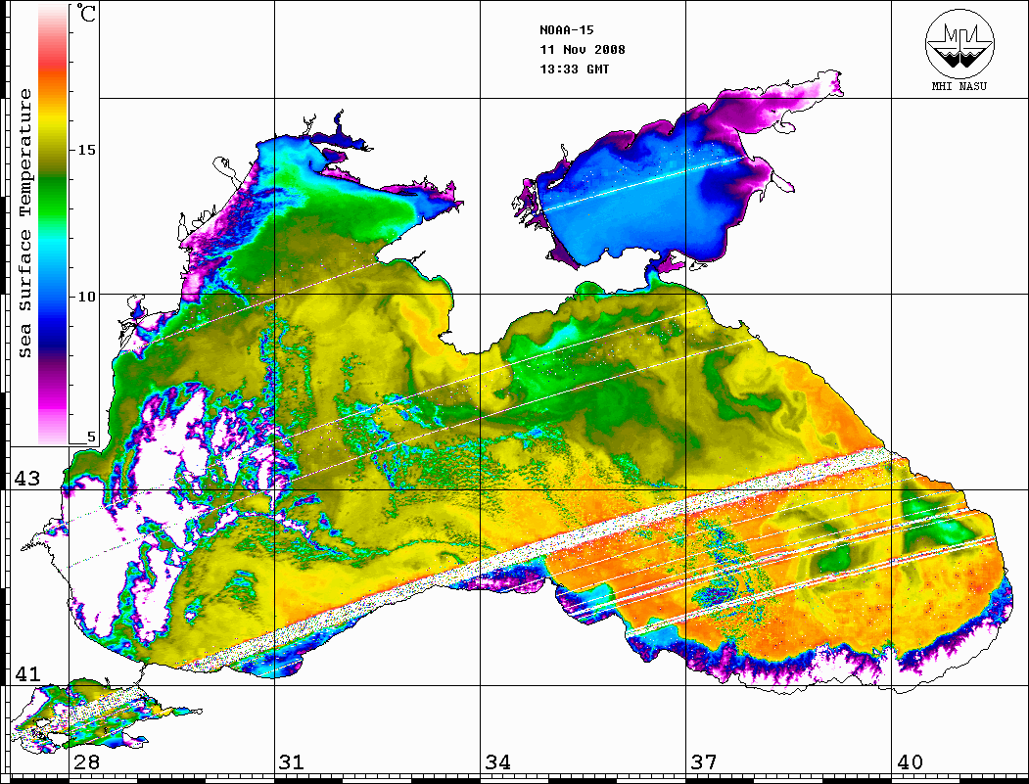Click the "11 Nov 2008" date text
This screenshot has width=1029, height=784.
pos(583,50)
